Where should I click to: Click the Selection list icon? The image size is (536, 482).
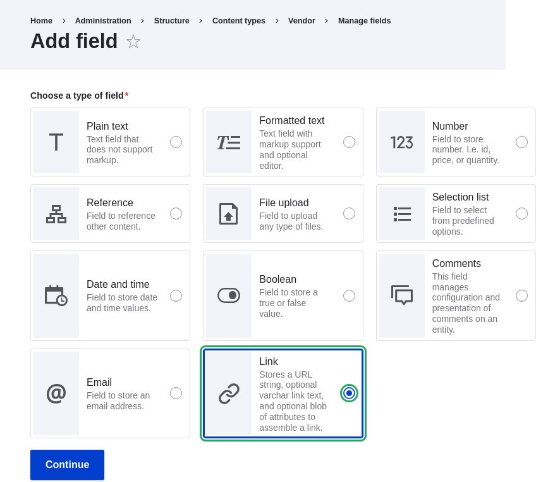tap(401, 214)
